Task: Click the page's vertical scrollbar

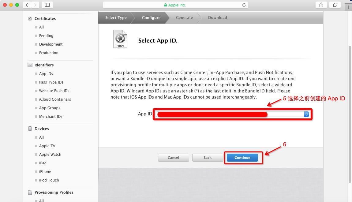Action: pyautogui.click(x=350, y=114)
